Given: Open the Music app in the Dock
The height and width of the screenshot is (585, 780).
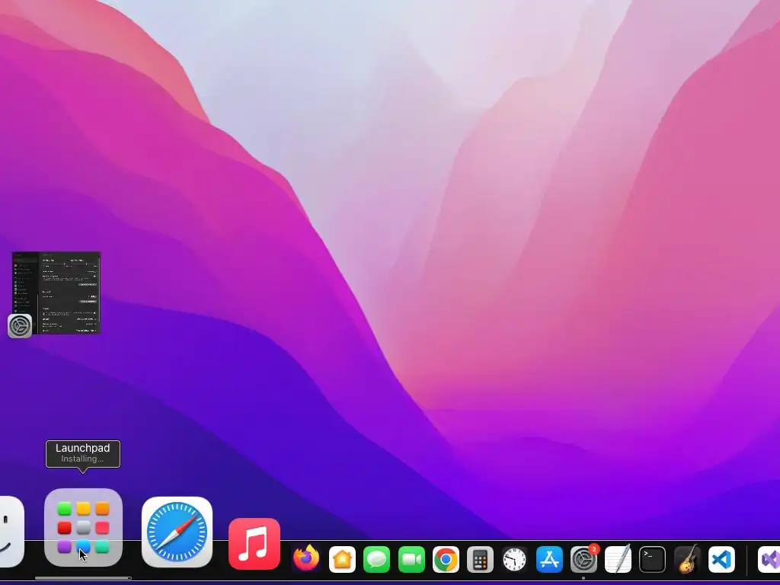Looking at the screenshot, I should pos(254,544).
